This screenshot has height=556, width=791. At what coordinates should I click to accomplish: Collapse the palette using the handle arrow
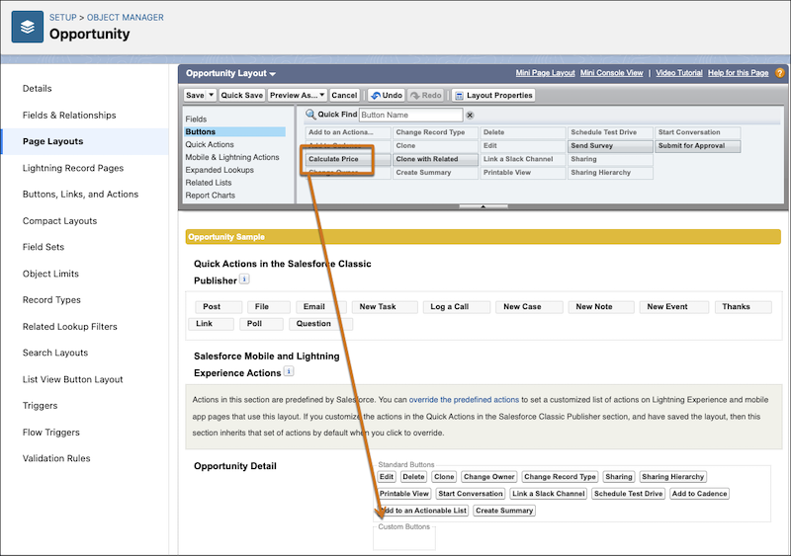tap(483, 206)
